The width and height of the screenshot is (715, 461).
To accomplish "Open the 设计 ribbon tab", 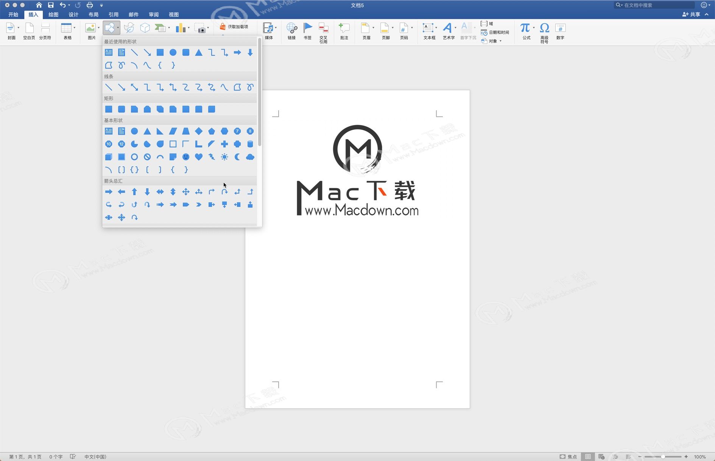I will coord(73,14).
